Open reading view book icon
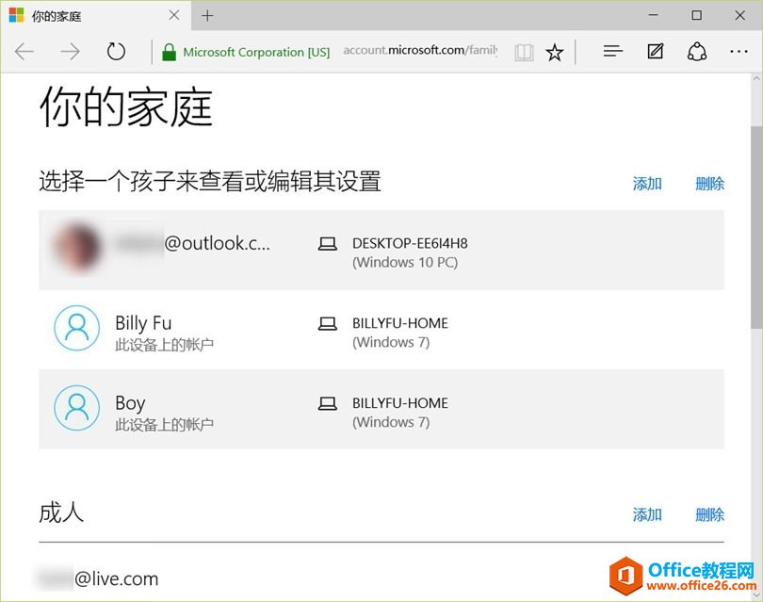The width and height of the screenshot is (763, 602). coord(524,52)
